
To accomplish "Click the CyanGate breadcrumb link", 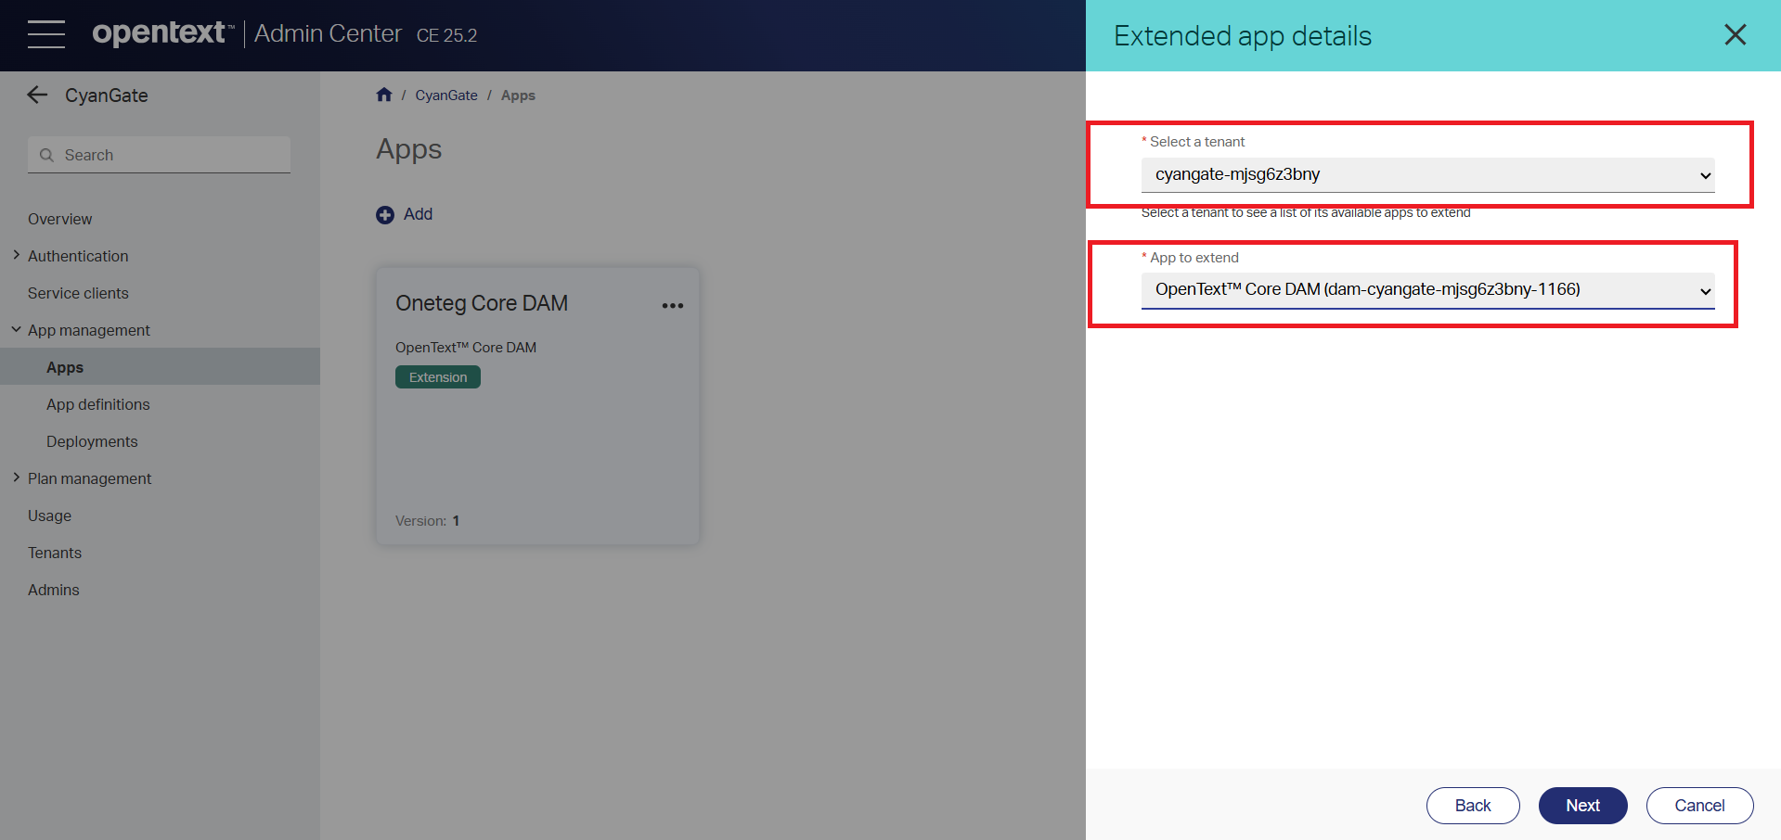I will point(446,95).
